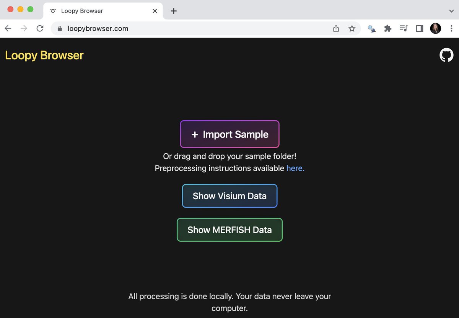
Task: Bookmark this page with star icon
Action: [x=352, y=28]
